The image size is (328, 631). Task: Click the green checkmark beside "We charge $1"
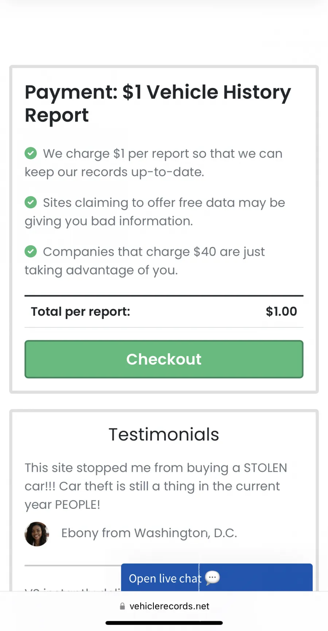point(31,153)
